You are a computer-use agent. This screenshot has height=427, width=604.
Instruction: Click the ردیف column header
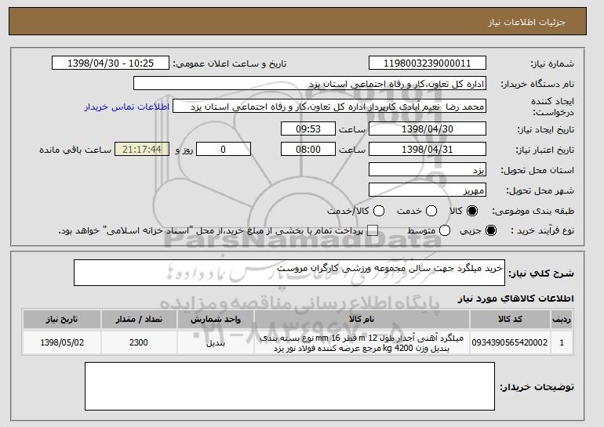pyautogui.click(x=562, y=320)
